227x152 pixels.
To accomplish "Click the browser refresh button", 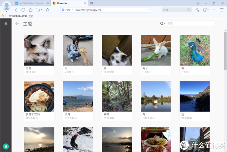I will point(23,10).
